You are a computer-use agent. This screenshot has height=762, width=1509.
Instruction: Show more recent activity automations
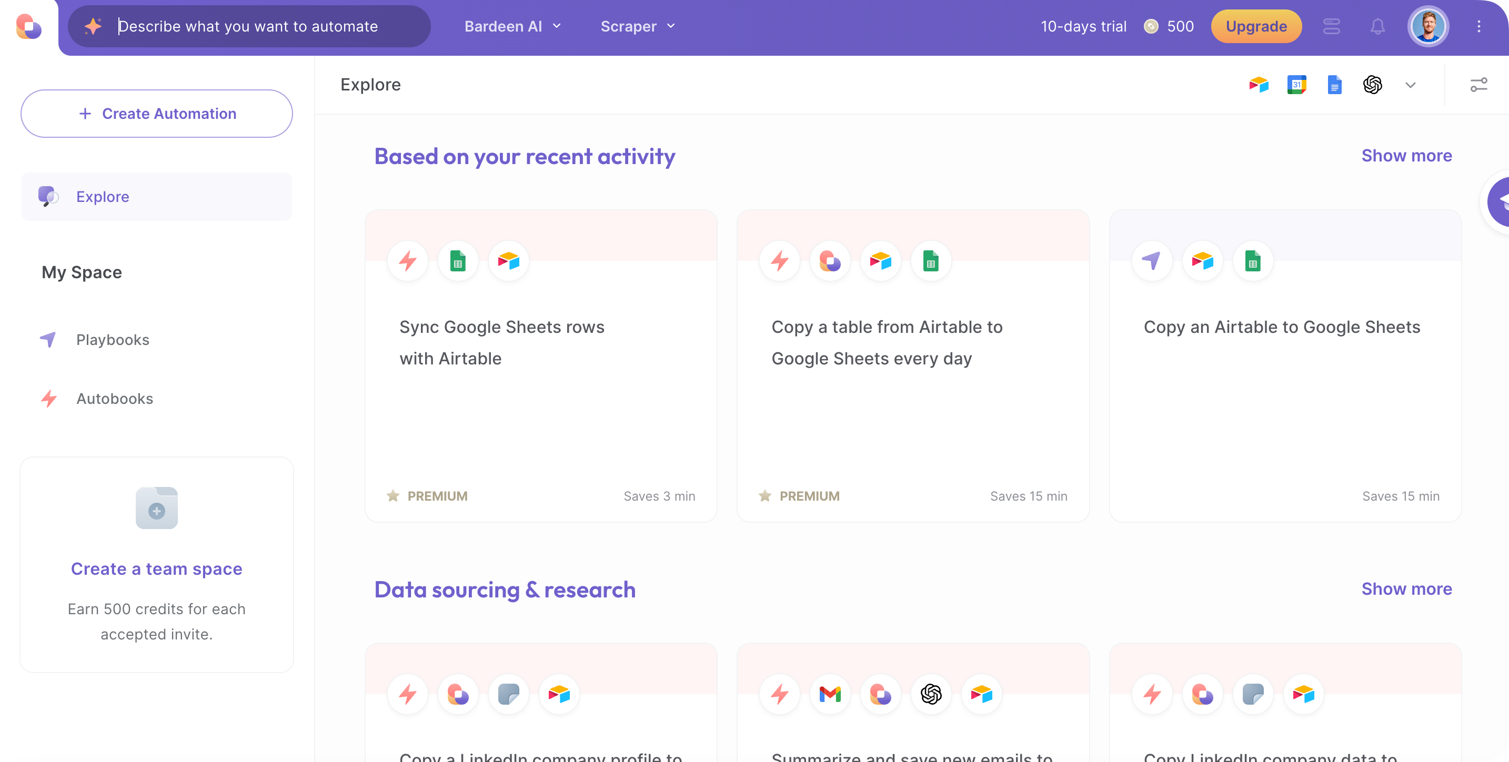(1406, 156)
